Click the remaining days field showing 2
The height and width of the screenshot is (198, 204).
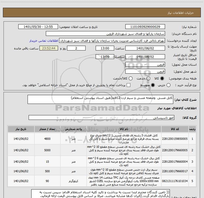click(x=76, y=48)
